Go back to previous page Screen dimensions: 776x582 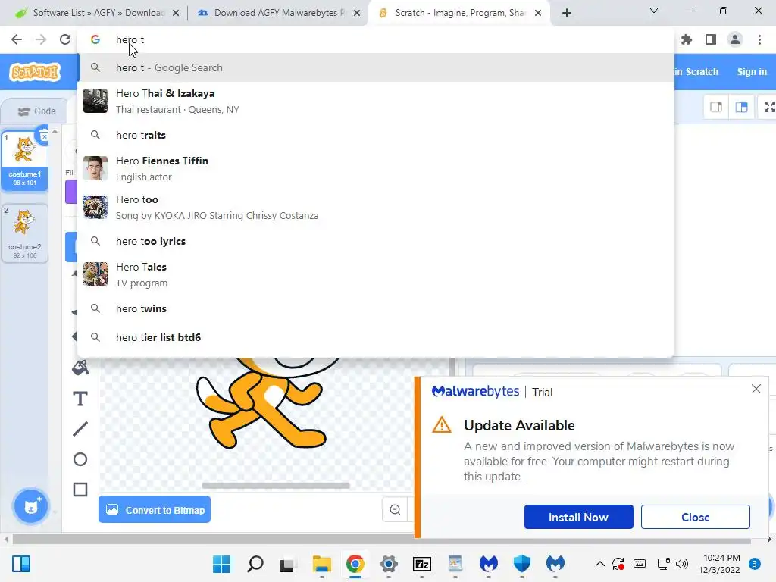pyautogui.click(x=17, y=39)
